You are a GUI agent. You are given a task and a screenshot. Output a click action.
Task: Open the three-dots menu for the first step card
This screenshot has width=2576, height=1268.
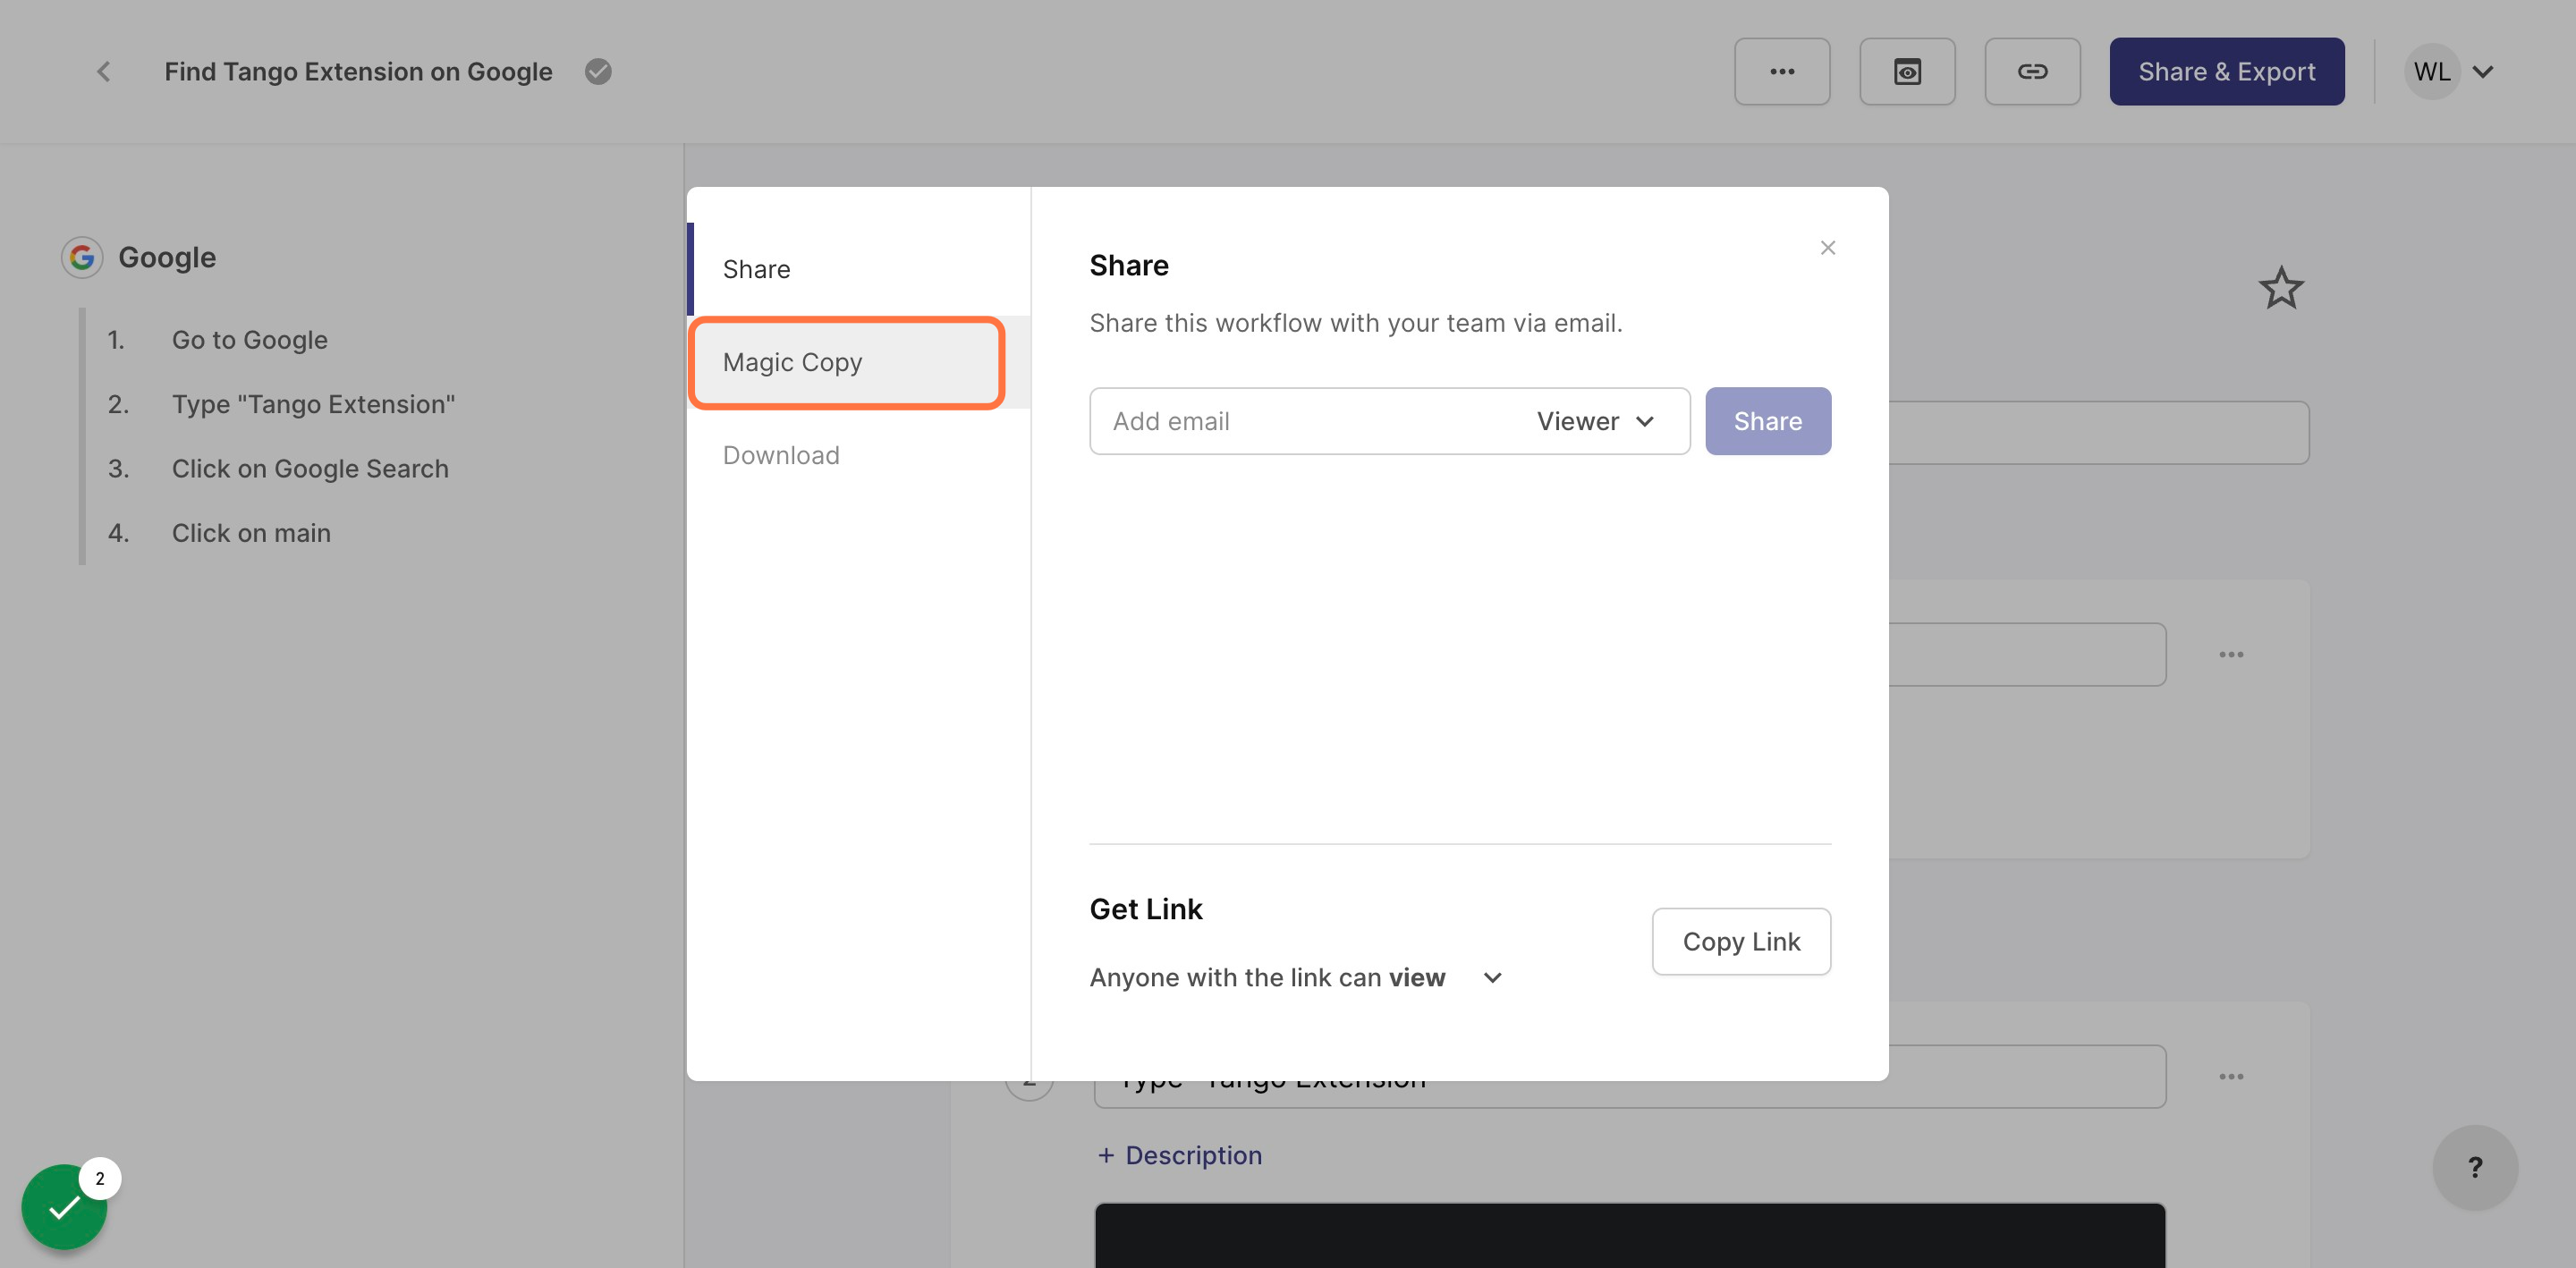(2231, 654)
